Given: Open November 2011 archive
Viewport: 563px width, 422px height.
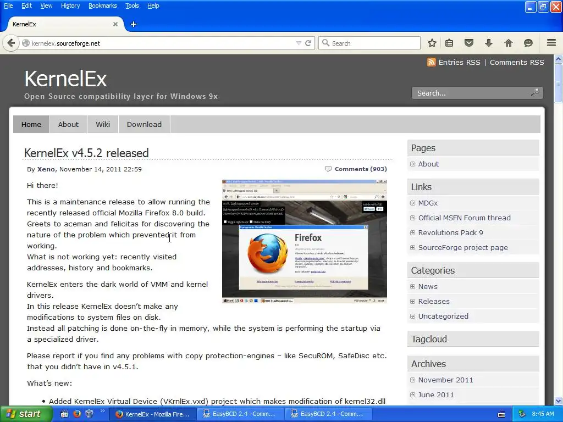Looking at the screenshot, I should click(x=445, y=380).
